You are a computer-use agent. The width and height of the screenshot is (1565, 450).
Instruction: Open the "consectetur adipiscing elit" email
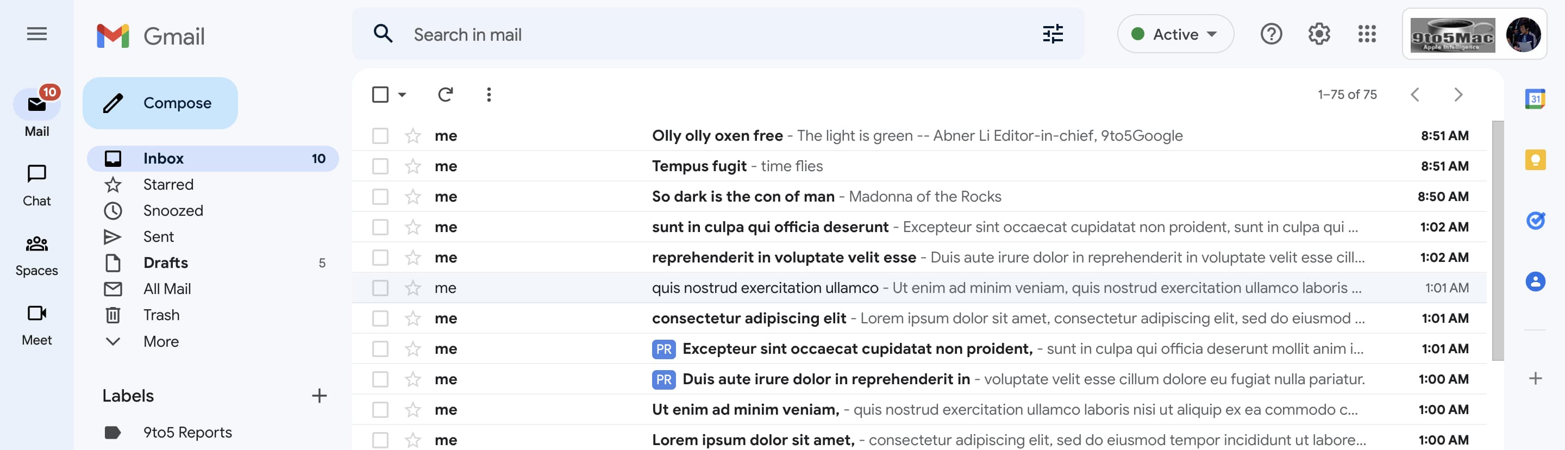tap(748, 318)
